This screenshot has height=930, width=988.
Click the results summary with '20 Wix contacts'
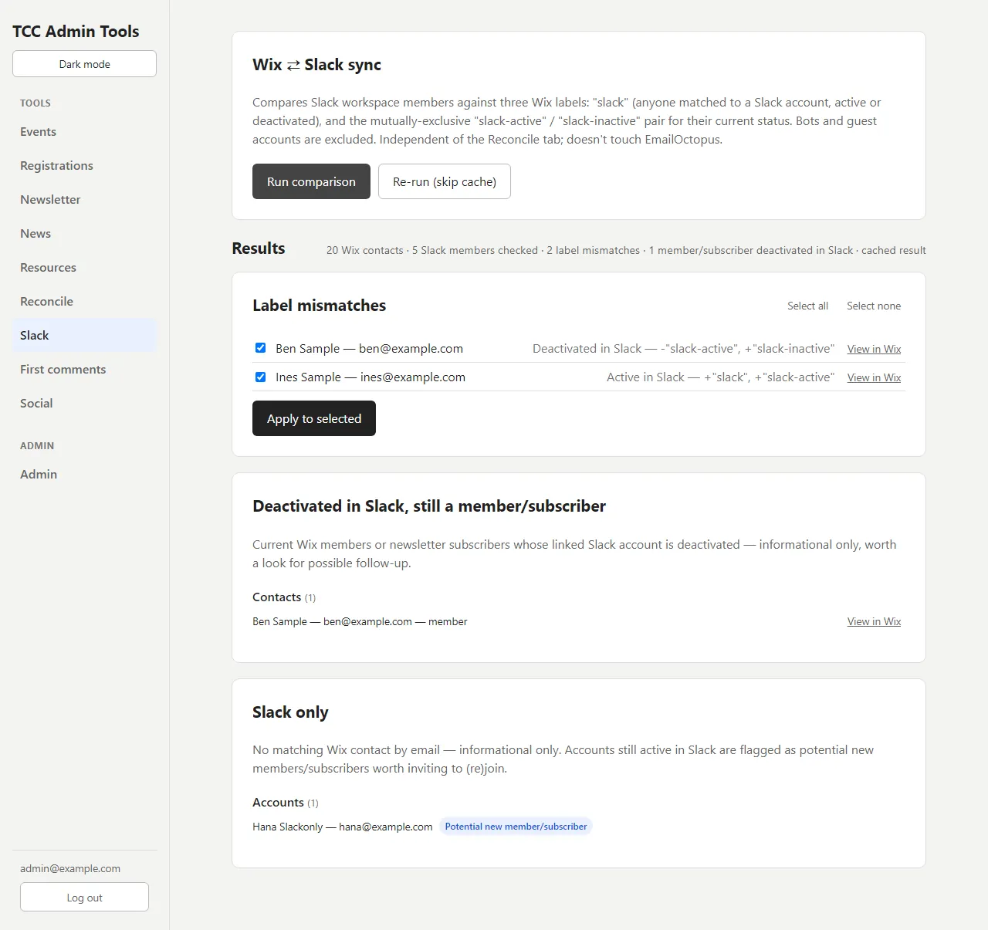626,250
